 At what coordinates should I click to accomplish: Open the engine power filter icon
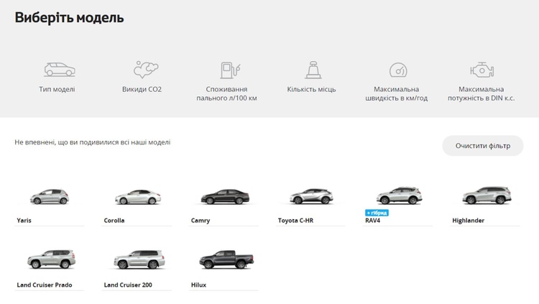[482, 70]
